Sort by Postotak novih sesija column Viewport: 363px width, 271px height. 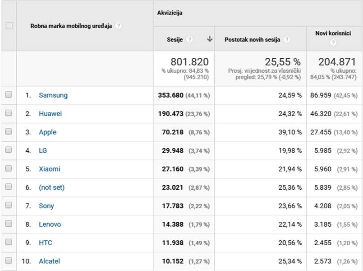252,39
